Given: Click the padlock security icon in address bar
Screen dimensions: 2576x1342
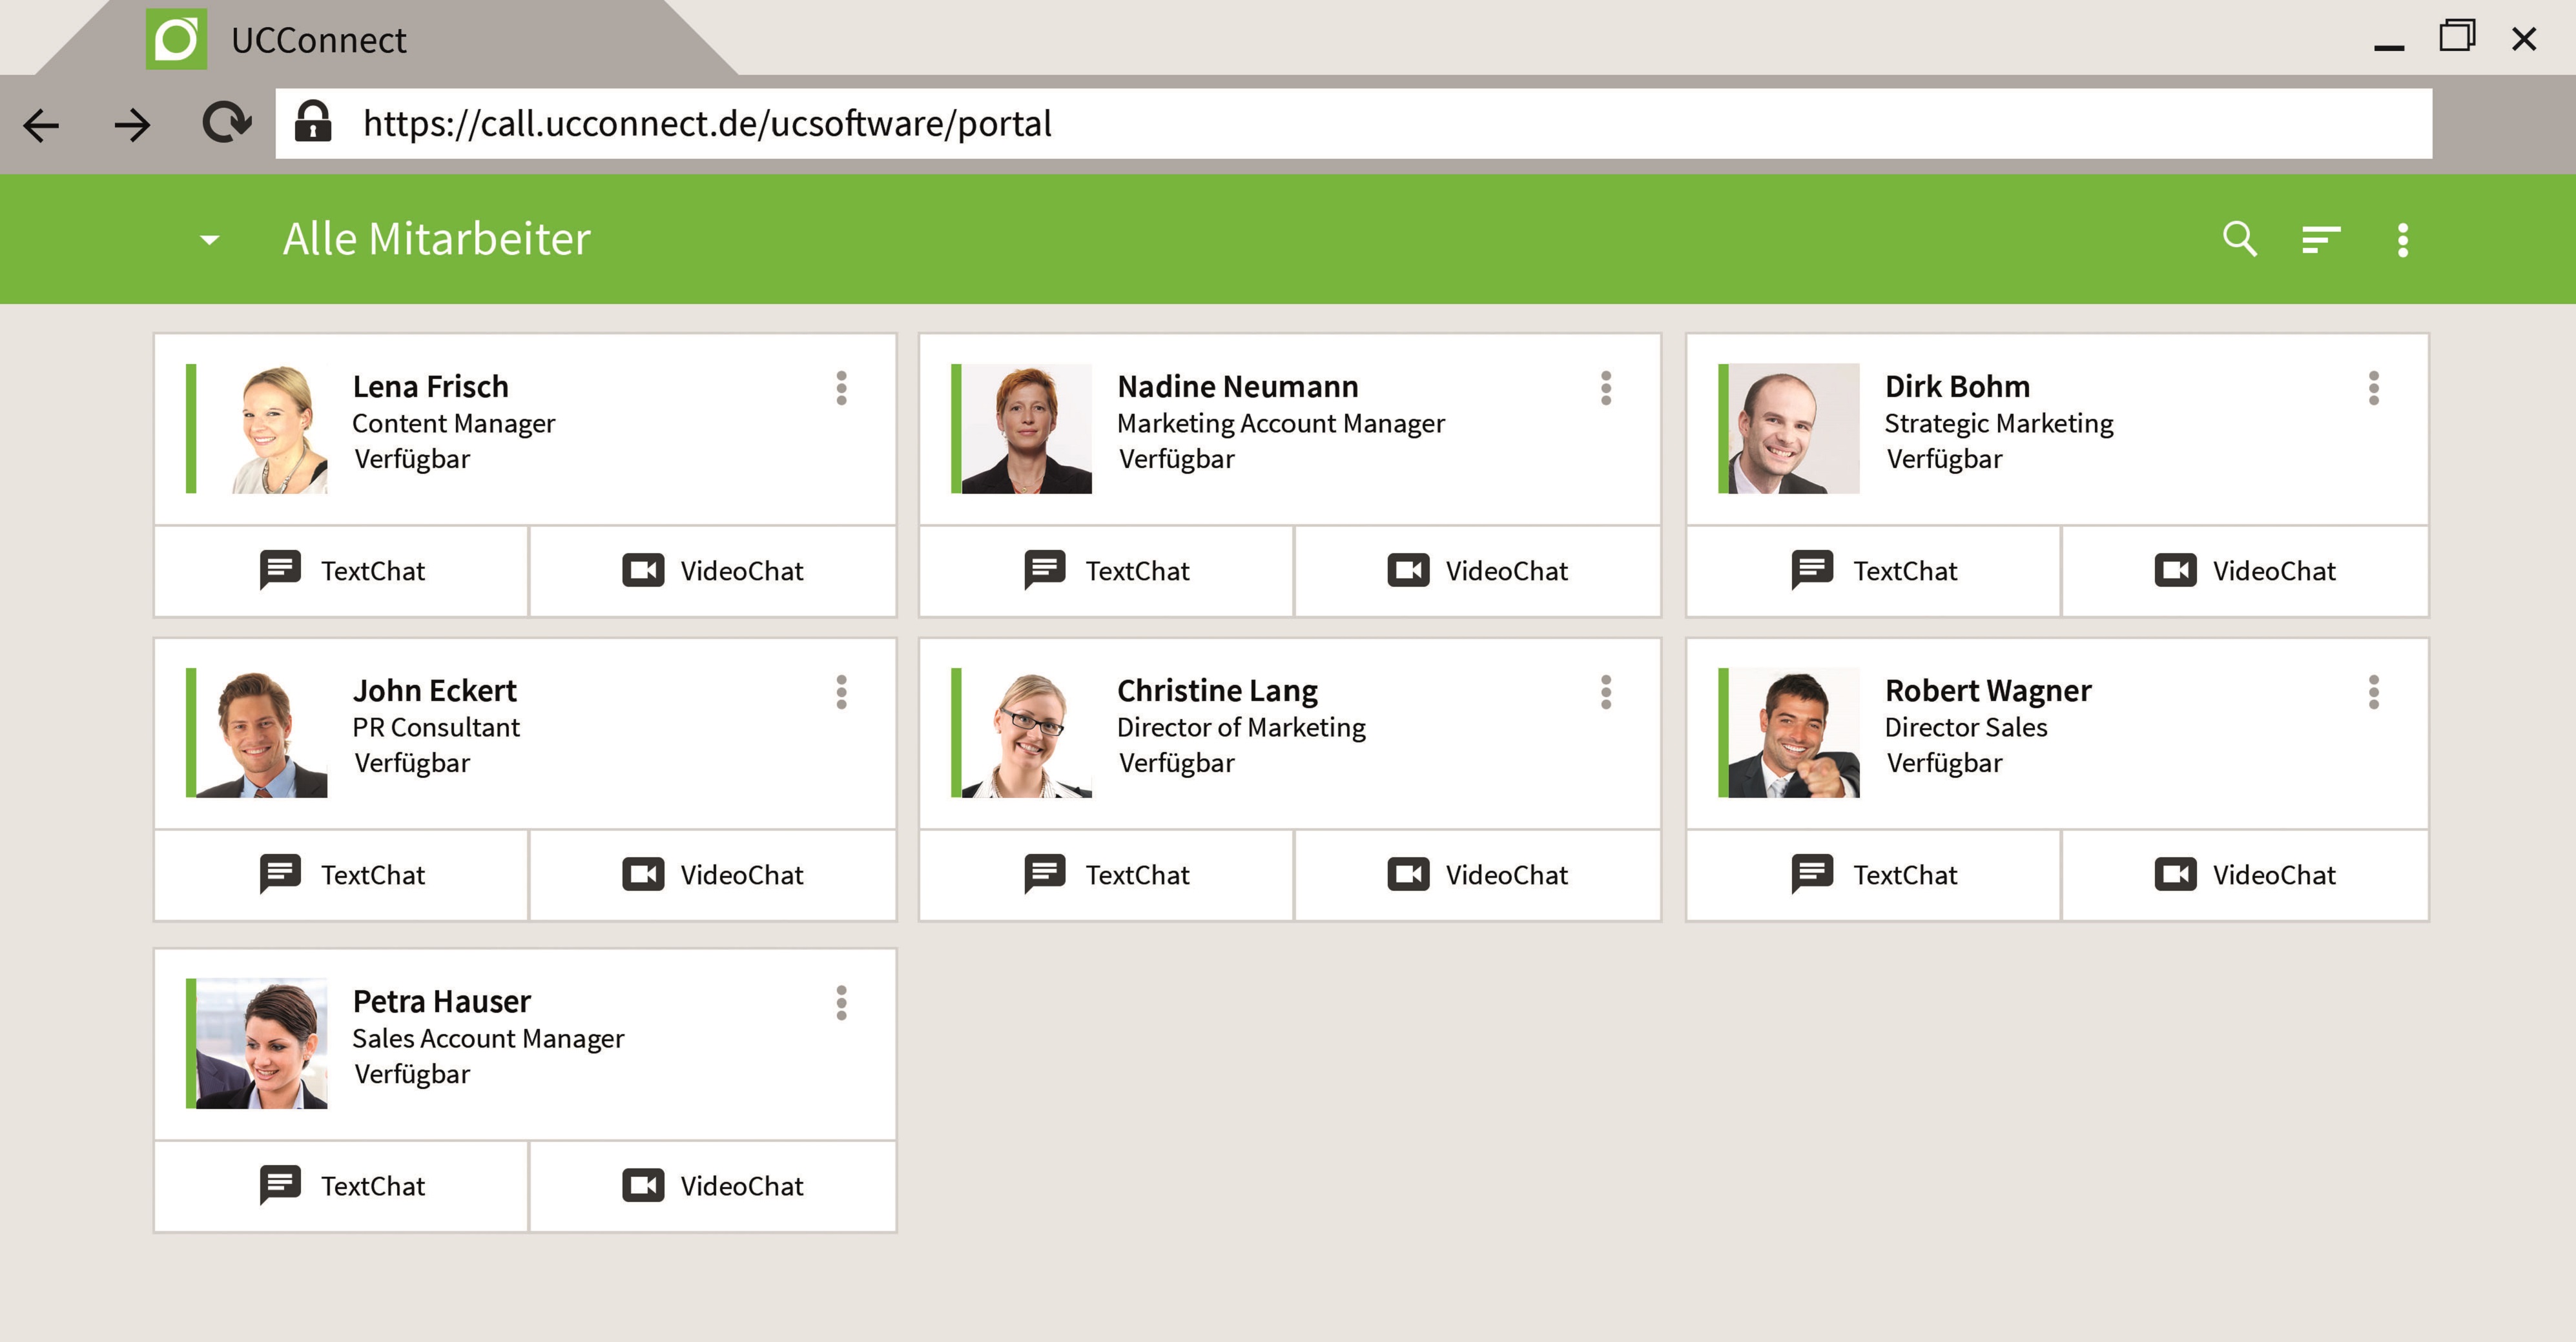Looking at the screenshot, I should 313,121.
